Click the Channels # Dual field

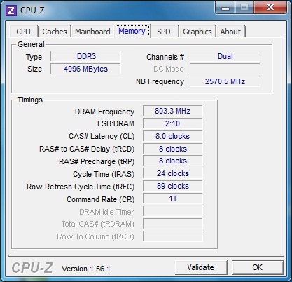(x=225, y=56)
